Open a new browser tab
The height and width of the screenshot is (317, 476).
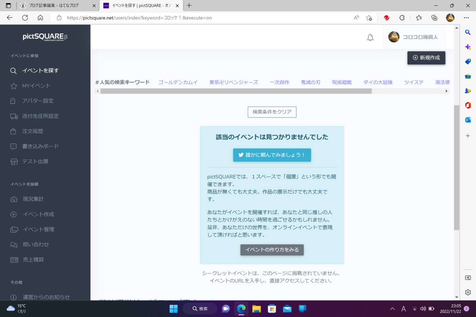pos(189,6)
